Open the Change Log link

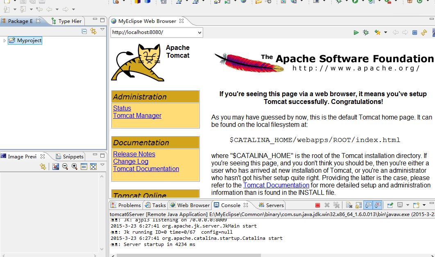(131, 161)
